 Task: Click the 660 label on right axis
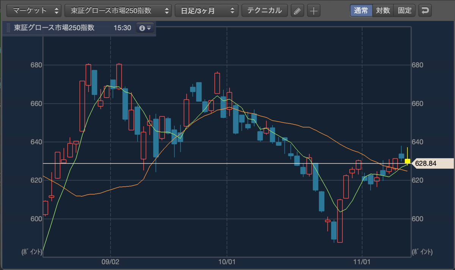[x=417, y=104]
